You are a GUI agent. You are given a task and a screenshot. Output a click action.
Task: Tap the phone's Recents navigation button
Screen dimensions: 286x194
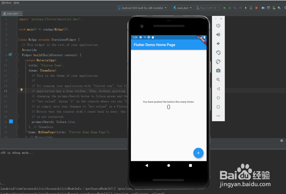[190, 166]
